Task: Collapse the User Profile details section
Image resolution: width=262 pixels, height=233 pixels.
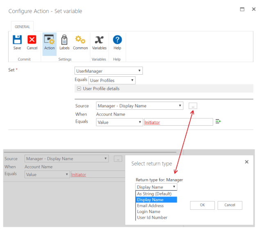Action: click(x=79, y=89)
